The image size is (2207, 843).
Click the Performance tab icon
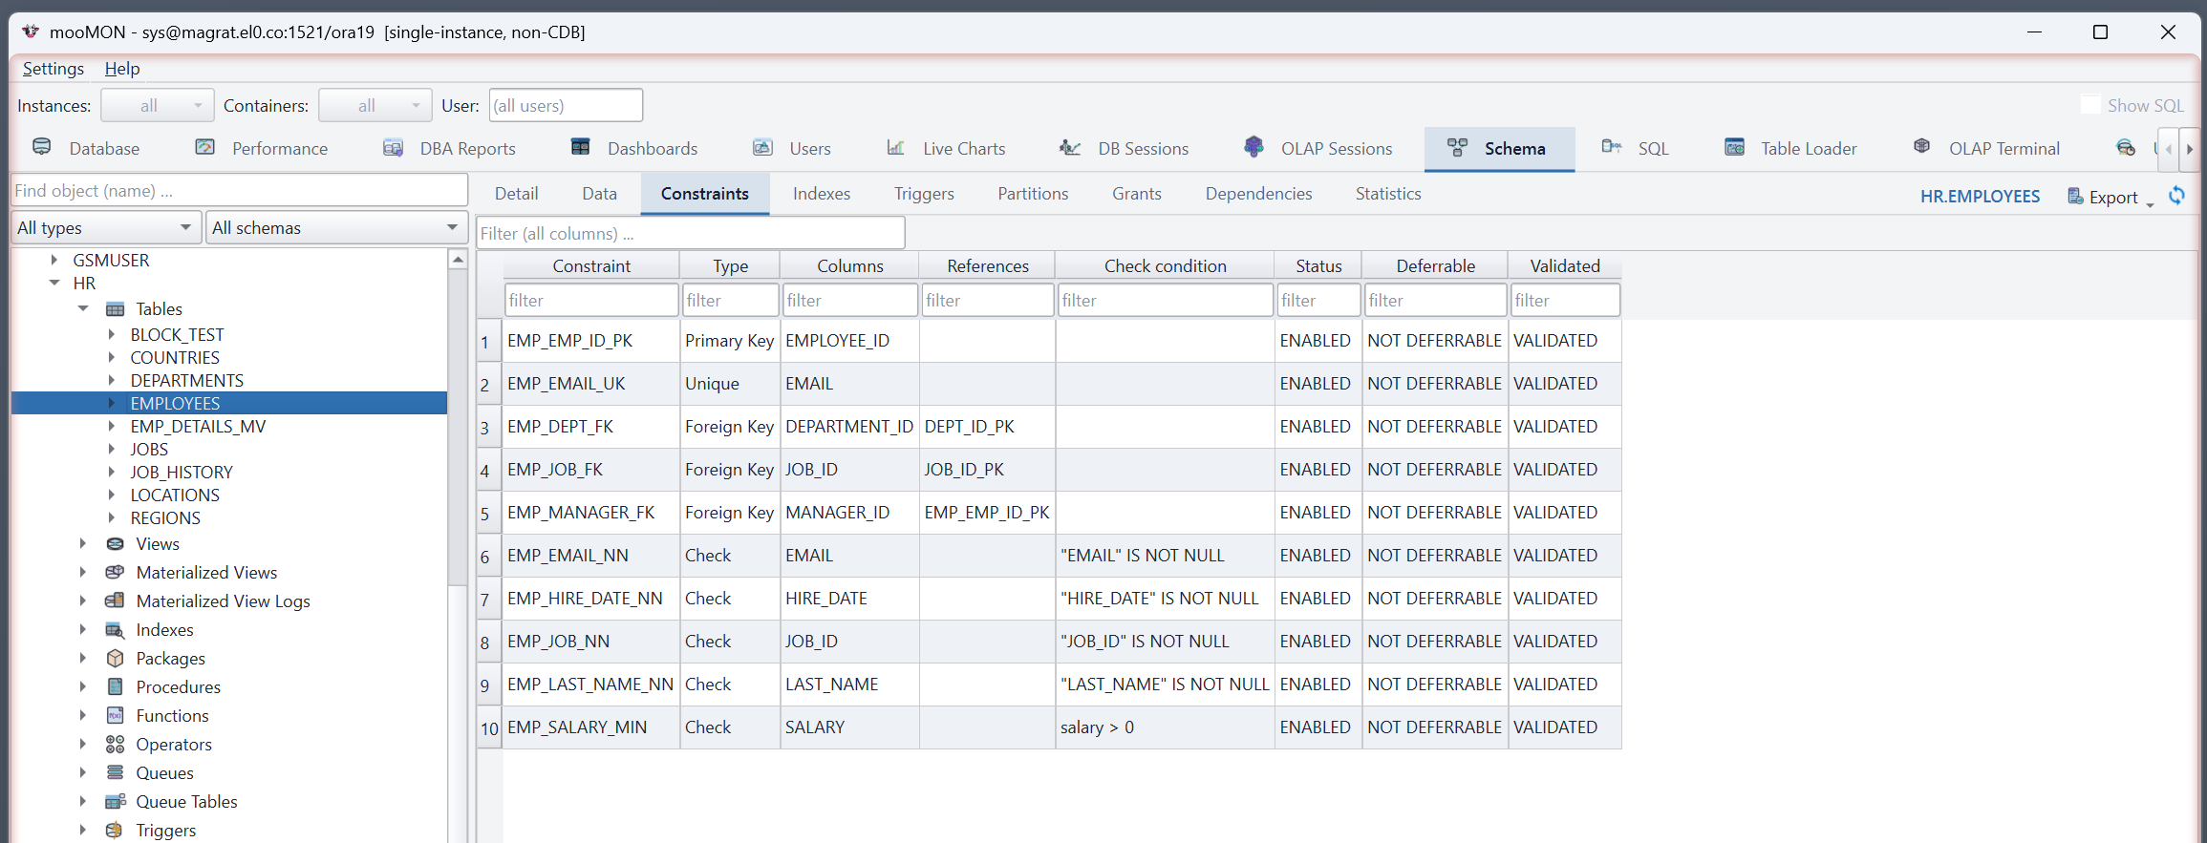click(x=204, y=147)
